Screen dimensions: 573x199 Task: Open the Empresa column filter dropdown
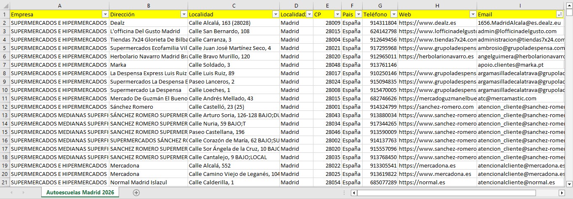pos(105,14)
